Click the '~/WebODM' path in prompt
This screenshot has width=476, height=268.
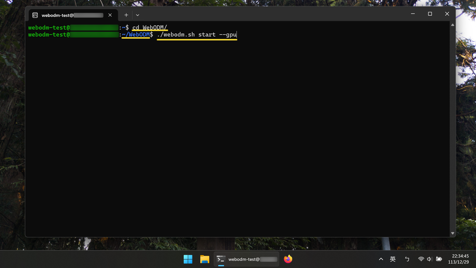(136, 35)
